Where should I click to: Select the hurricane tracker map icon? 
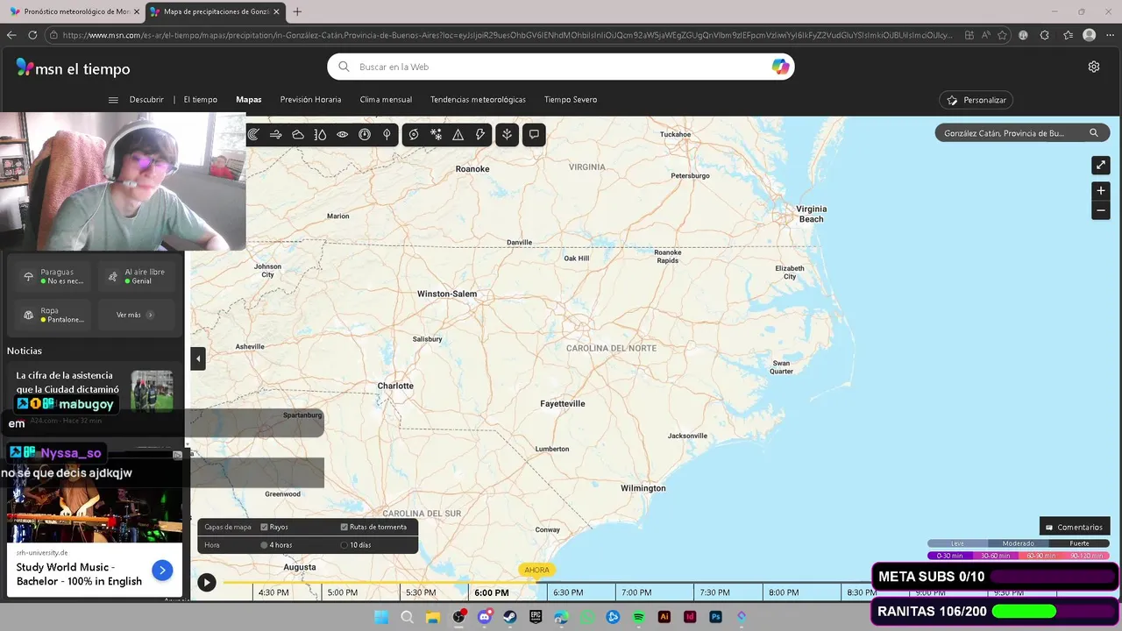tap(414, 134)
